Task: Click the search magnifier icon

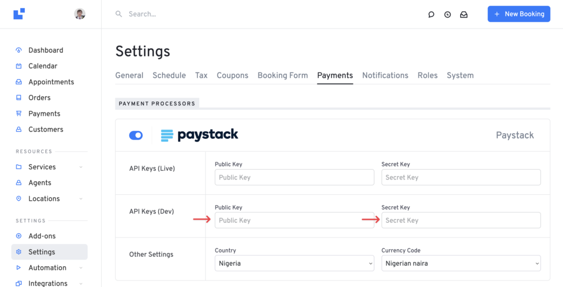Action: [x=119, y=14]
